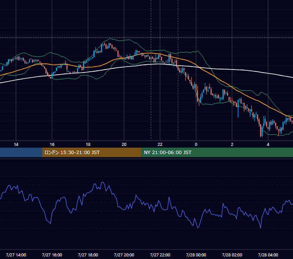Click the hour label 16 on price chart axis

(52, 145)
